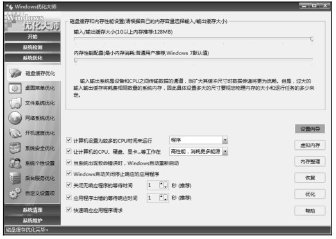
Task: Open the 开机速度优化 boot speed icon
Action: (15, 133)
